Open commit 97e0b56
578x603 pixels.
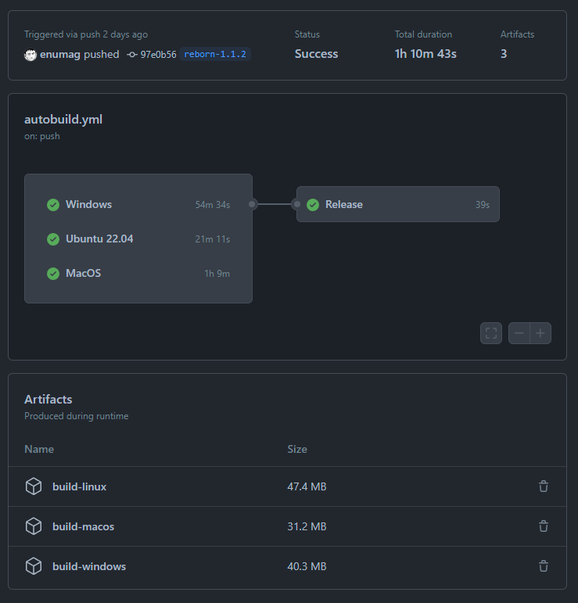158,55
